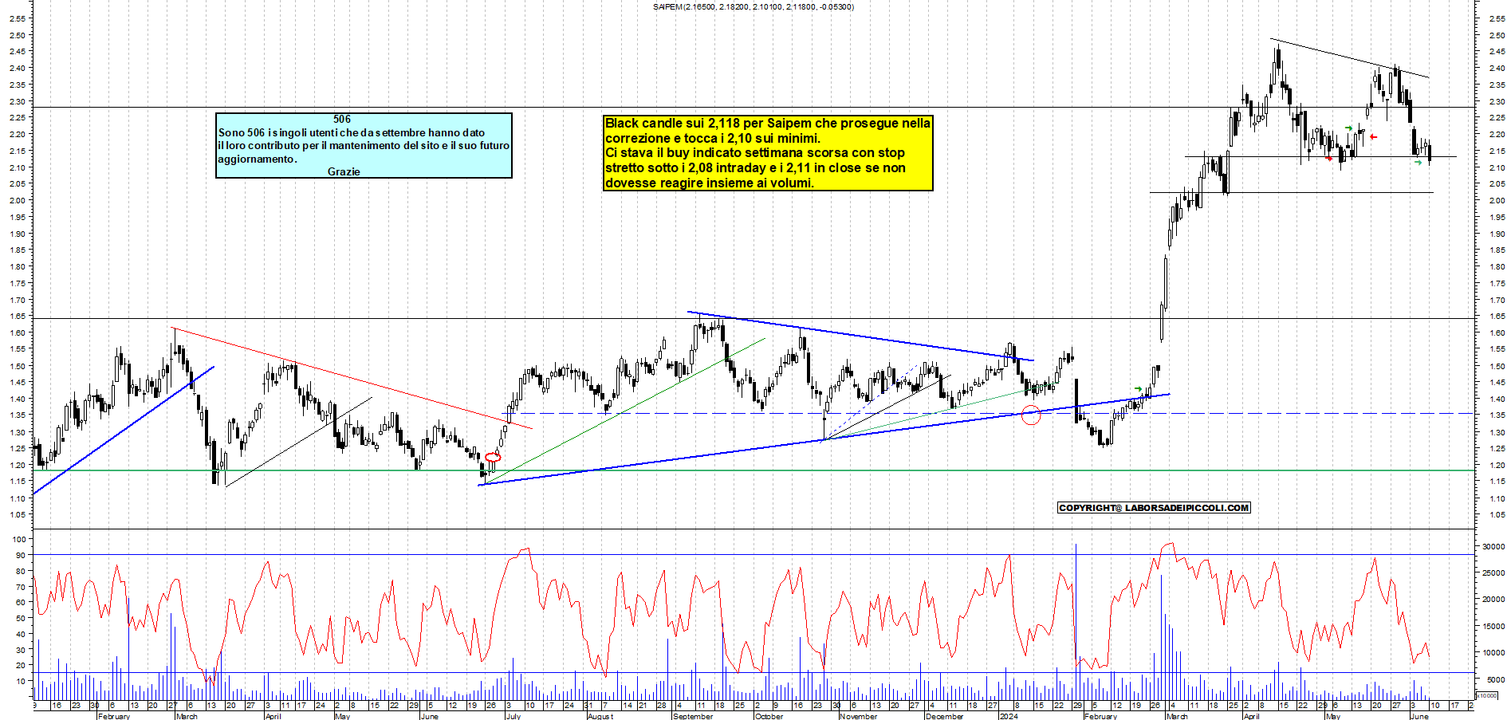Viewport: 1507px width, 720px height.
Task: Click the 2024 year label on the time axis
Action: (x=1009, y=716)
